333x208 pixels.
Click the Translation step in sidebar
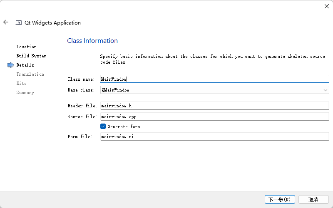[30, 74]
